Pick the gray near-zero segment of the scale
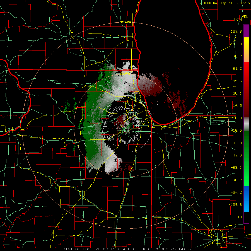The height and width of the screenshot is (251, 251). pyautogui.click(x=246, y=124)
